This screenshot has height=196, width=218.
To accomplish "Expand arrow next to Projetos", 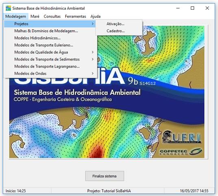I will click(x=93, y=24).
